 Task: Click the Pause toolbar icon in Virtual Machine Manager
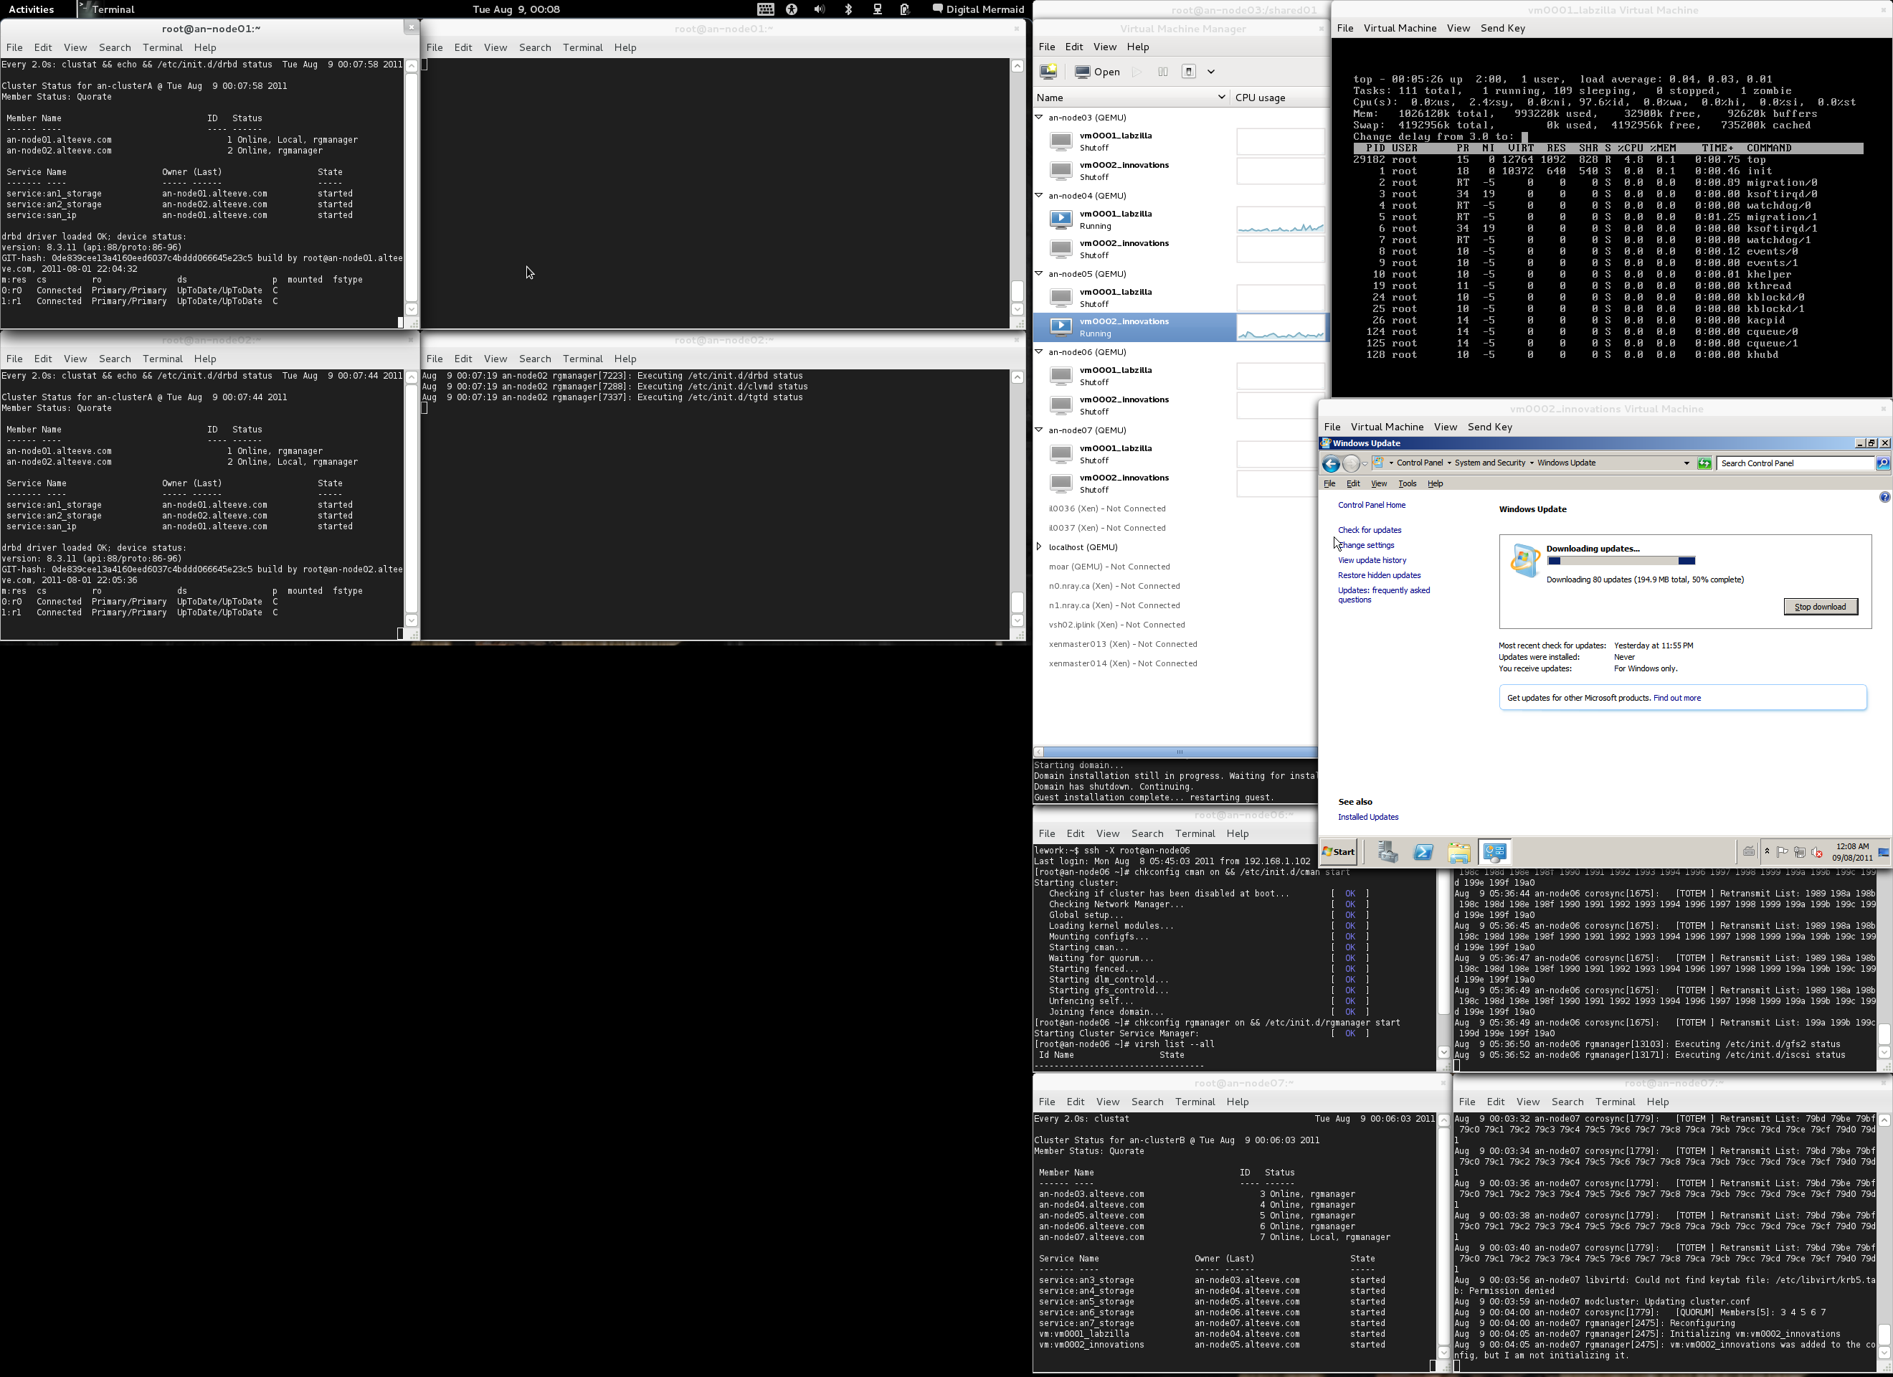click(x=1162, y=72)
